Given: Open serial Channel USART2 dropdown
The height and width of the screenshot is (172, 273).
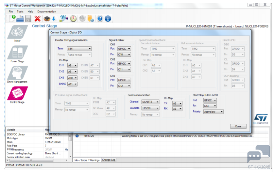Looking at the screenshot, I should tap(150, 102).
